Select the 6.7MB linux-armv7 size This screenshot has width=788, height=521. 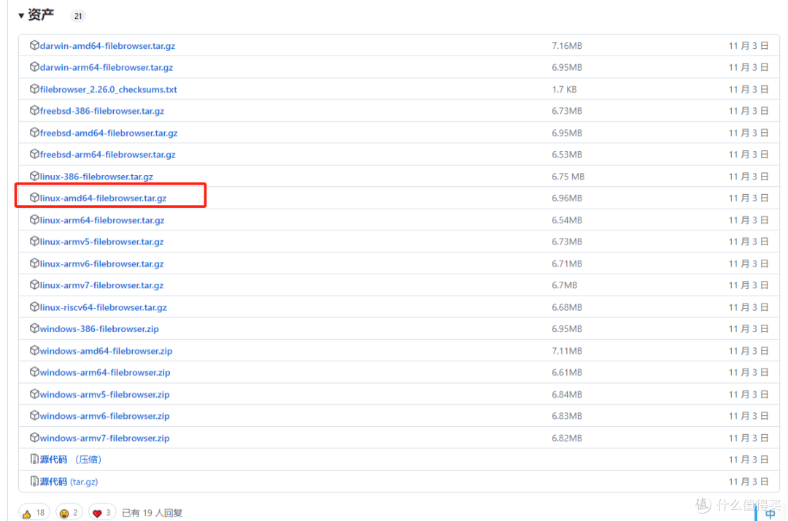click(x=564, y=285)
